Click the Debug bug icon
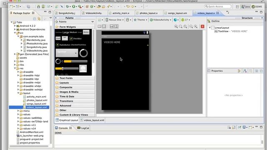267x150 pixels. click(x=68, y=7)
